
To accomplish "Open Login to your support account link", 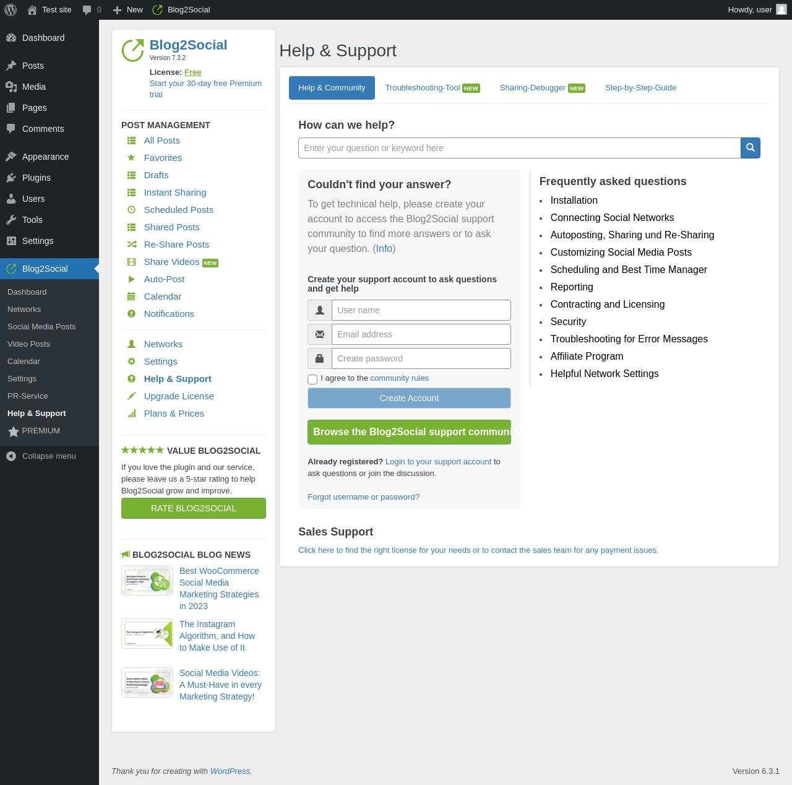I will [438, 462].
